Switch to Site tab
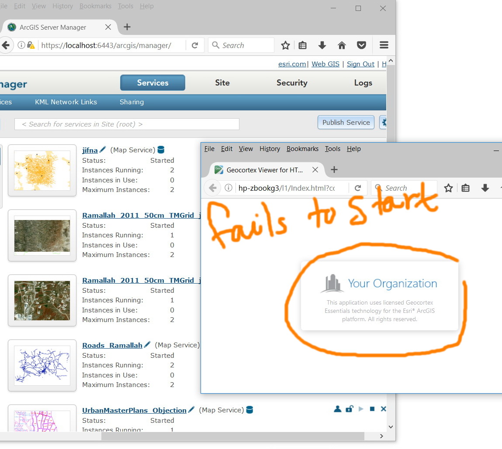This screenshot has width=502, height=449. tap(222, 83)
